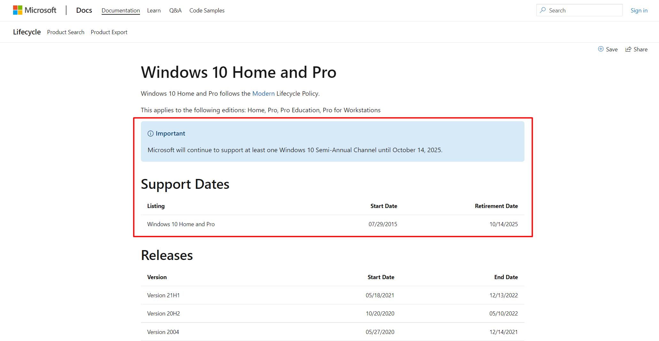Click the Sign in link
659x341 pixels.
pyautogui.click(x=639, y=10)
